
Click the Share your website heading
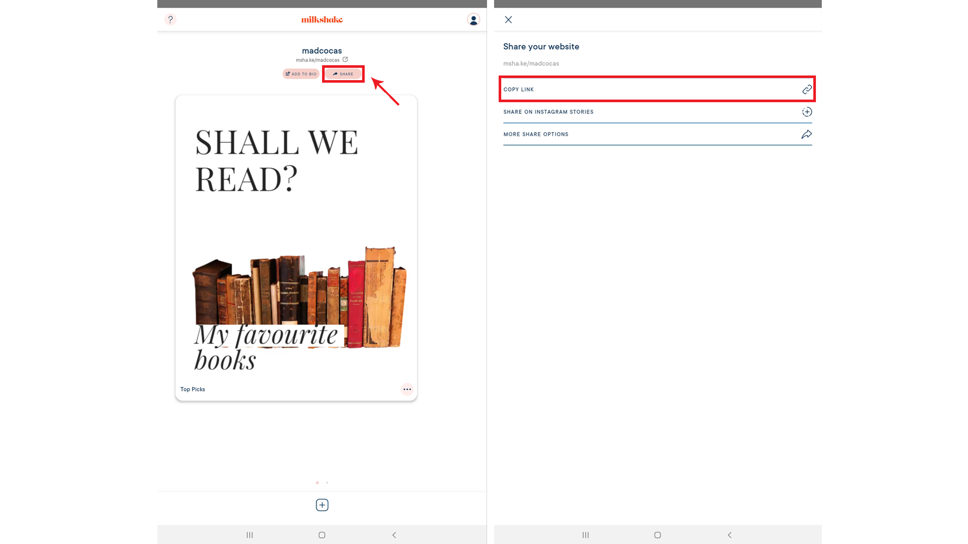[541, 46]
